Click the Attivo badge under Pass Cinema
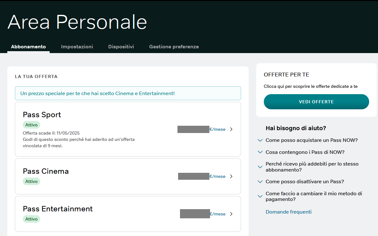 tap(31, 181)
